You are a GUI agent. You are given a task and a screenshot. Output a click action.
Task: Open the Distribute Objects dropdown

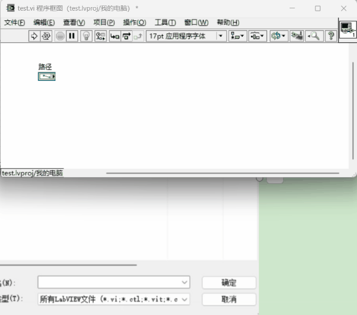(257, 36)
